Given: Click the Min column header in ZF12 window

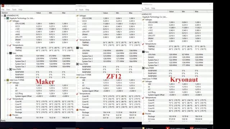Looking at the screenshot, I should tap(121, 13).
